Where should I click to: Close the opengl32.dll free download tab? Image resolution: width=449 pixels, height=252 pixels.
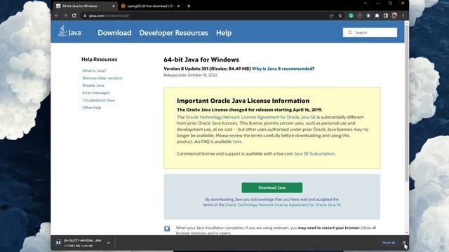(178, 6)
